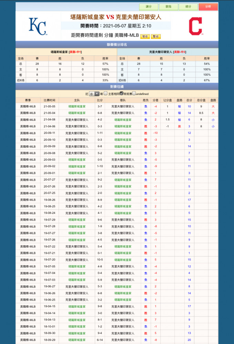
Task: Click the 1-10 score of 20-09-02
Action: point(100,166)
